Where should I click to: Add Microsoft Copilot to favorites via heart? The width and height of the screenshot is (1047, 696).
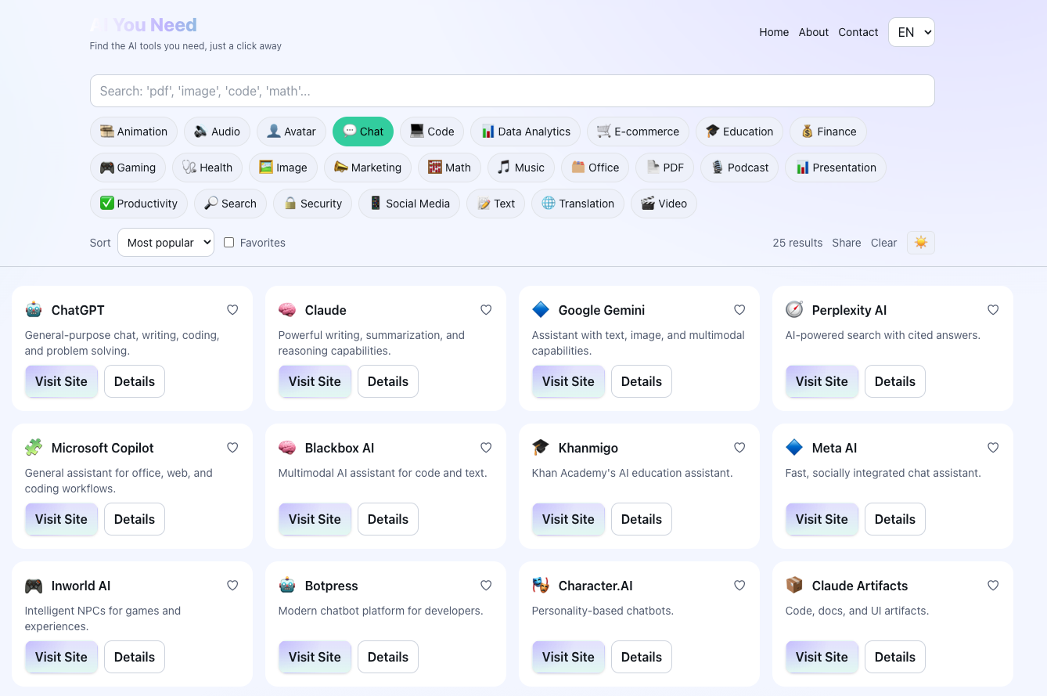pyautogui.click(x=232, y=448)
